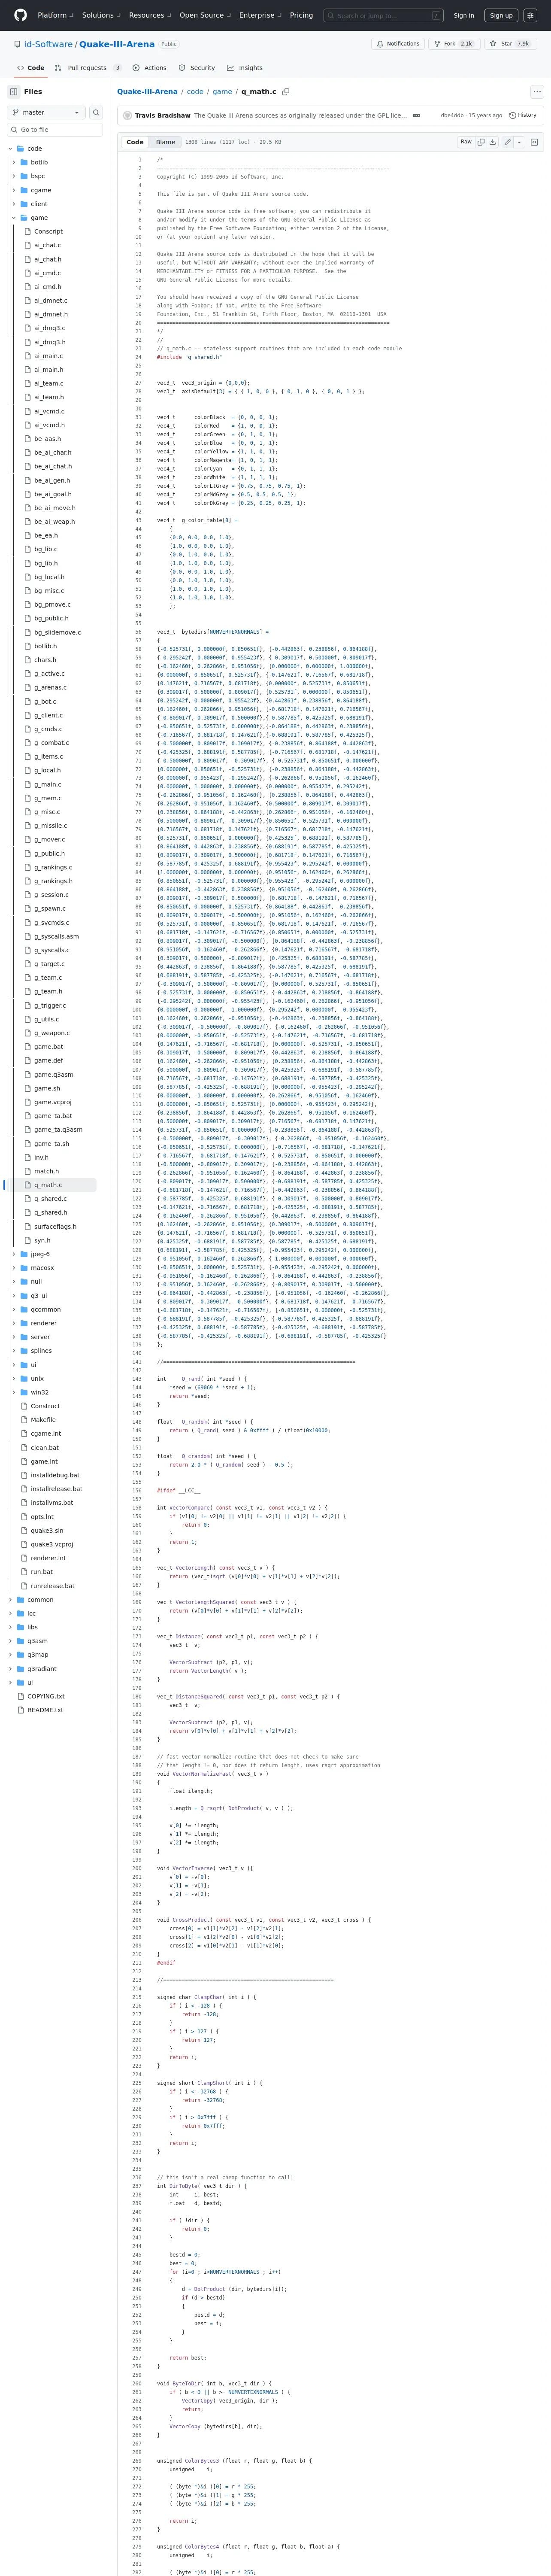Focus the top search or jump to field

[x=384, y=15]
